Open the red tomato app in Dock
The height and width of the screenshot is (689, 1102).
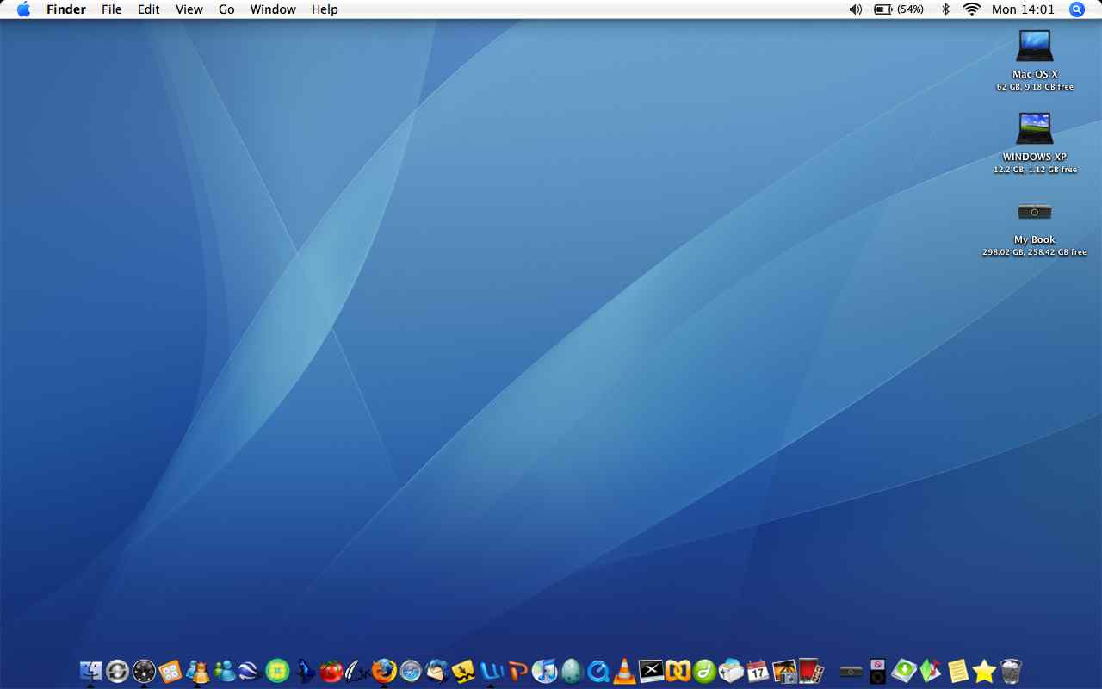331,671
